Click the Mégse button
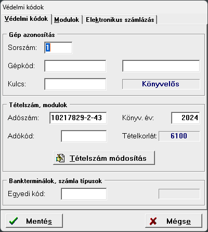The width and height of the screenshot is (208, 232). [174, 221]
